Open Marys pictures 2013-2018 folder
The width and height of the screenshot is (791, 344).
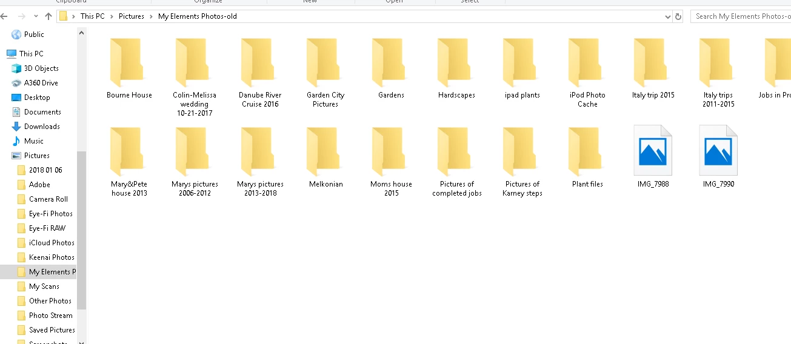click(x=260, y=162)
